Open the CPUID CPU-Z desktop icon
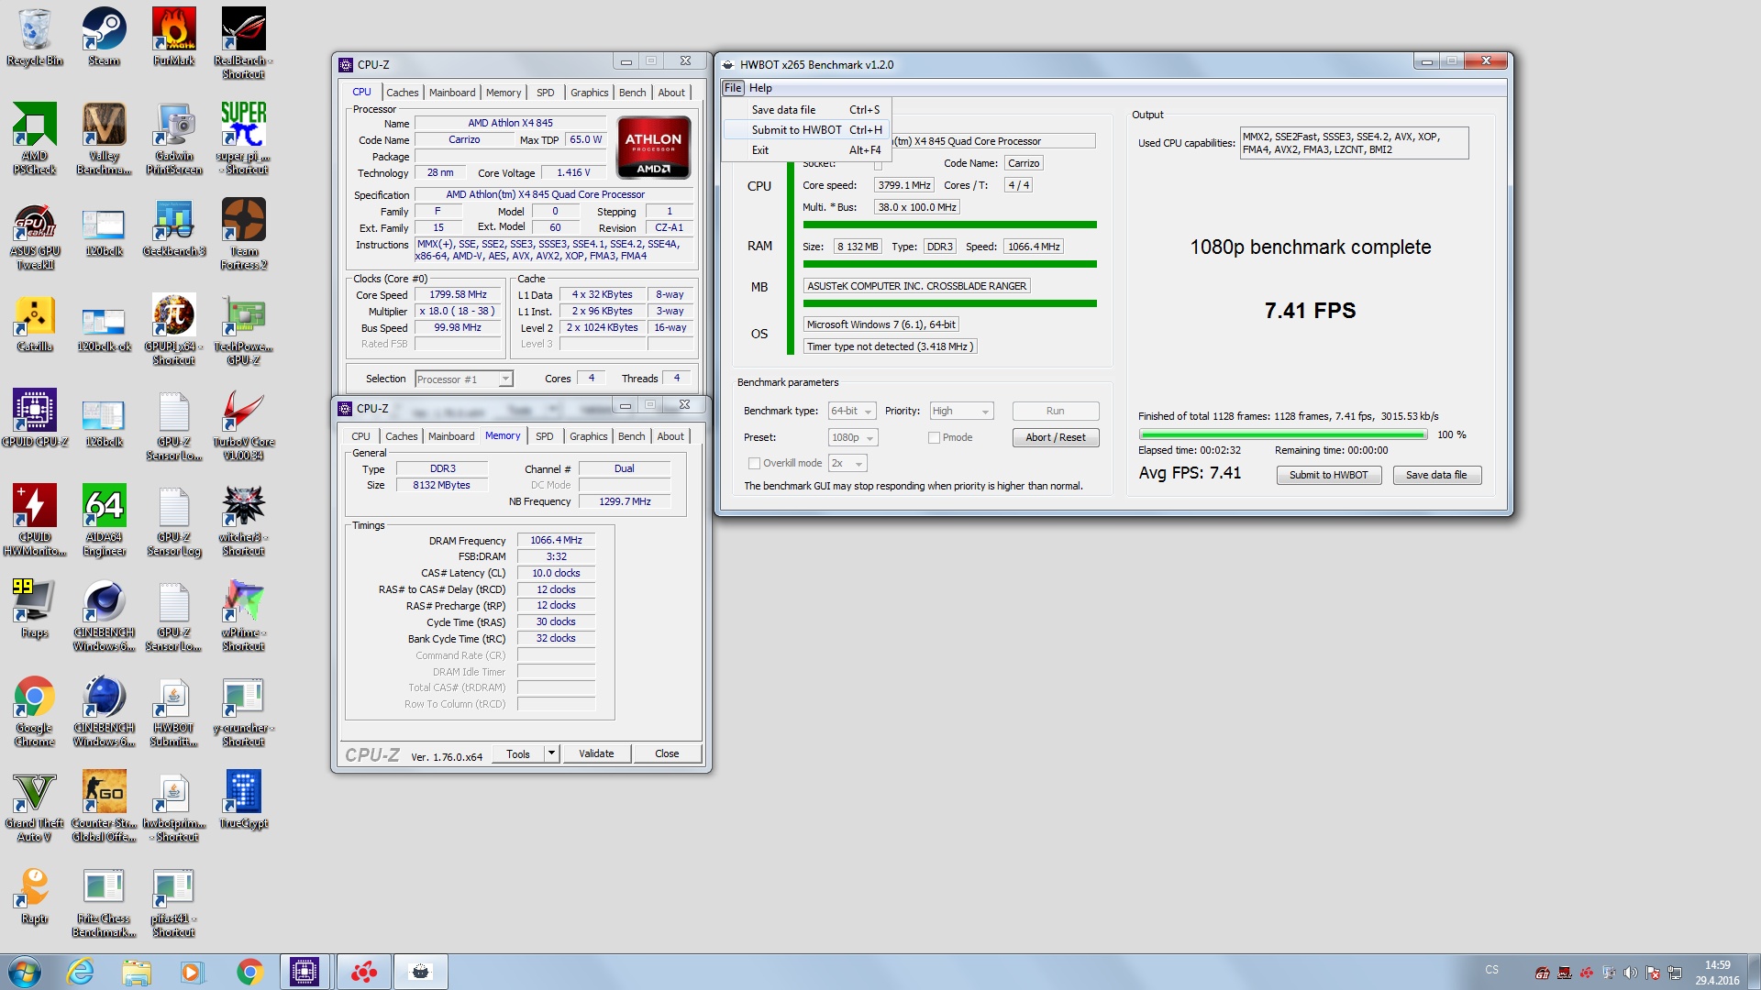 coord(35,418)
